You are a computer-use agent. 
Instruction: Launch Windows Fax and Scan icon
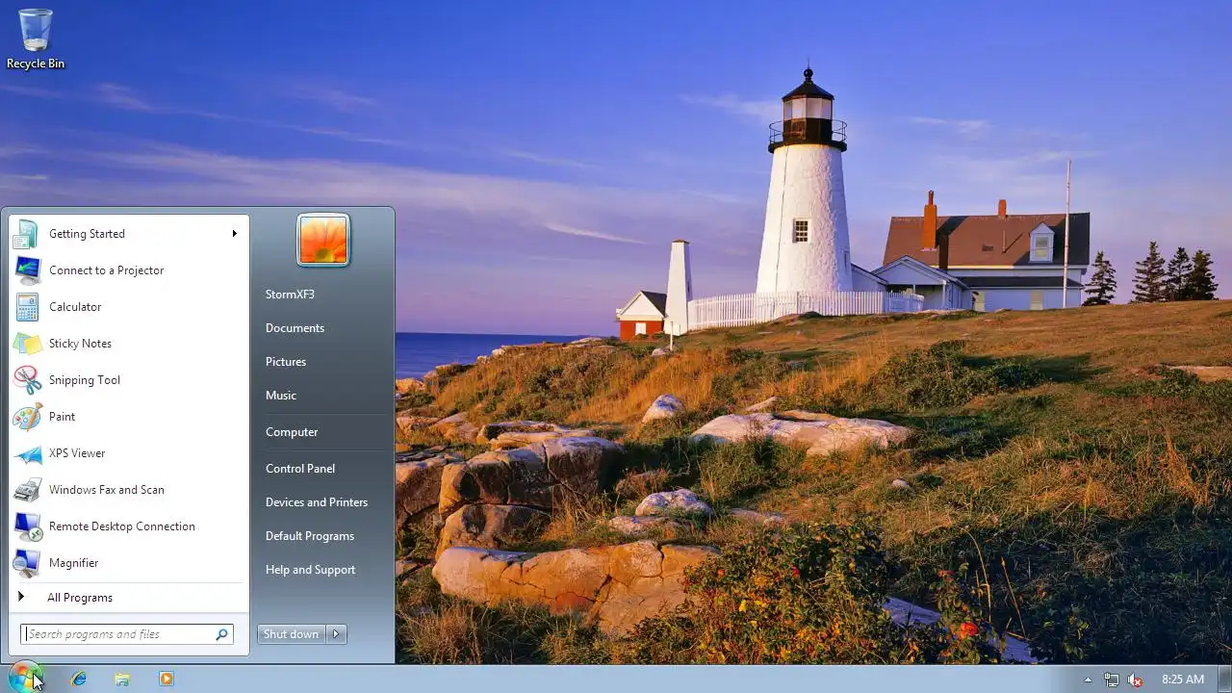click(x=27, y=490)
